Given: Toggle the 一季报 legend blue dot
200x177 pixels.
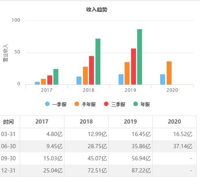Looking at the screenshot, I should [x=47, y=104].
